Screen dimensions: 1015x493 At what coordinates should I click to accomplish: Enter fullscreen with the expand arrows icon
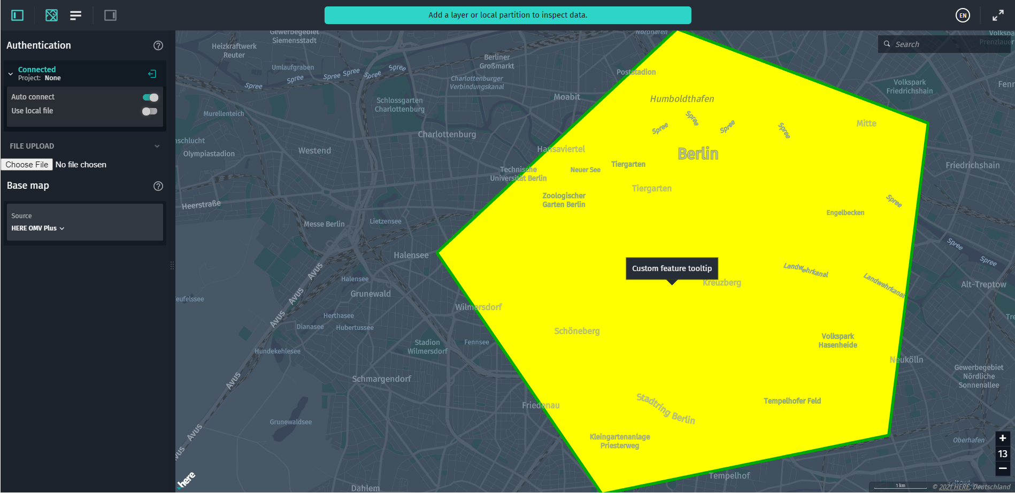[998, 15]
